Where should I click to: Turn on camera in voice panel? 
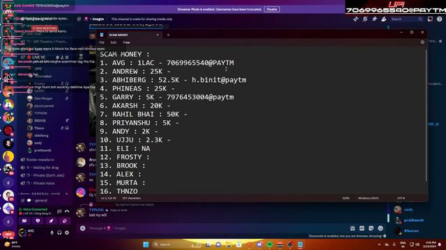(24, 221)
